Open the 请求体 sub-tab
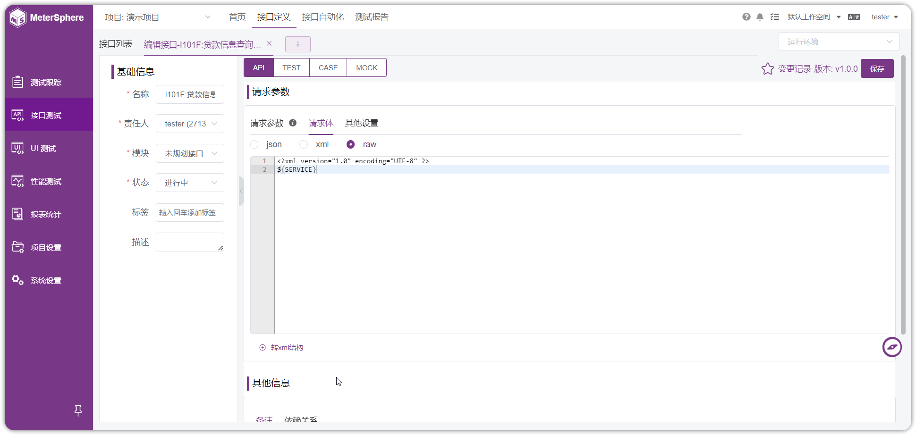This screenshot has height=435, width=916. (x=321, y=123)
